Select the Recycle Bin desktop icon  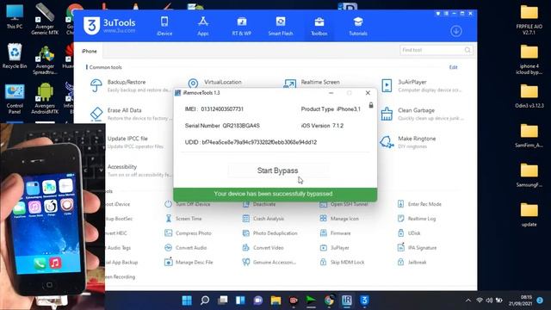(15, 56)
